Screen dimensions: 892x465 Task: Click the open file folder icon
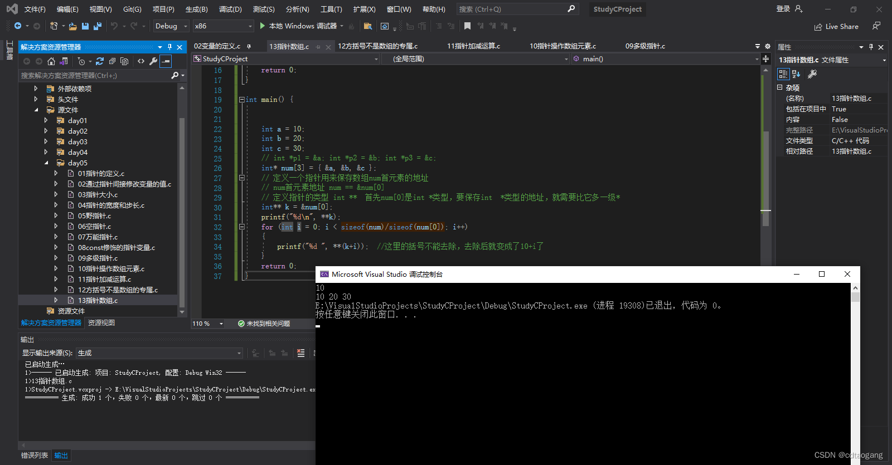[x=73, y=26]
